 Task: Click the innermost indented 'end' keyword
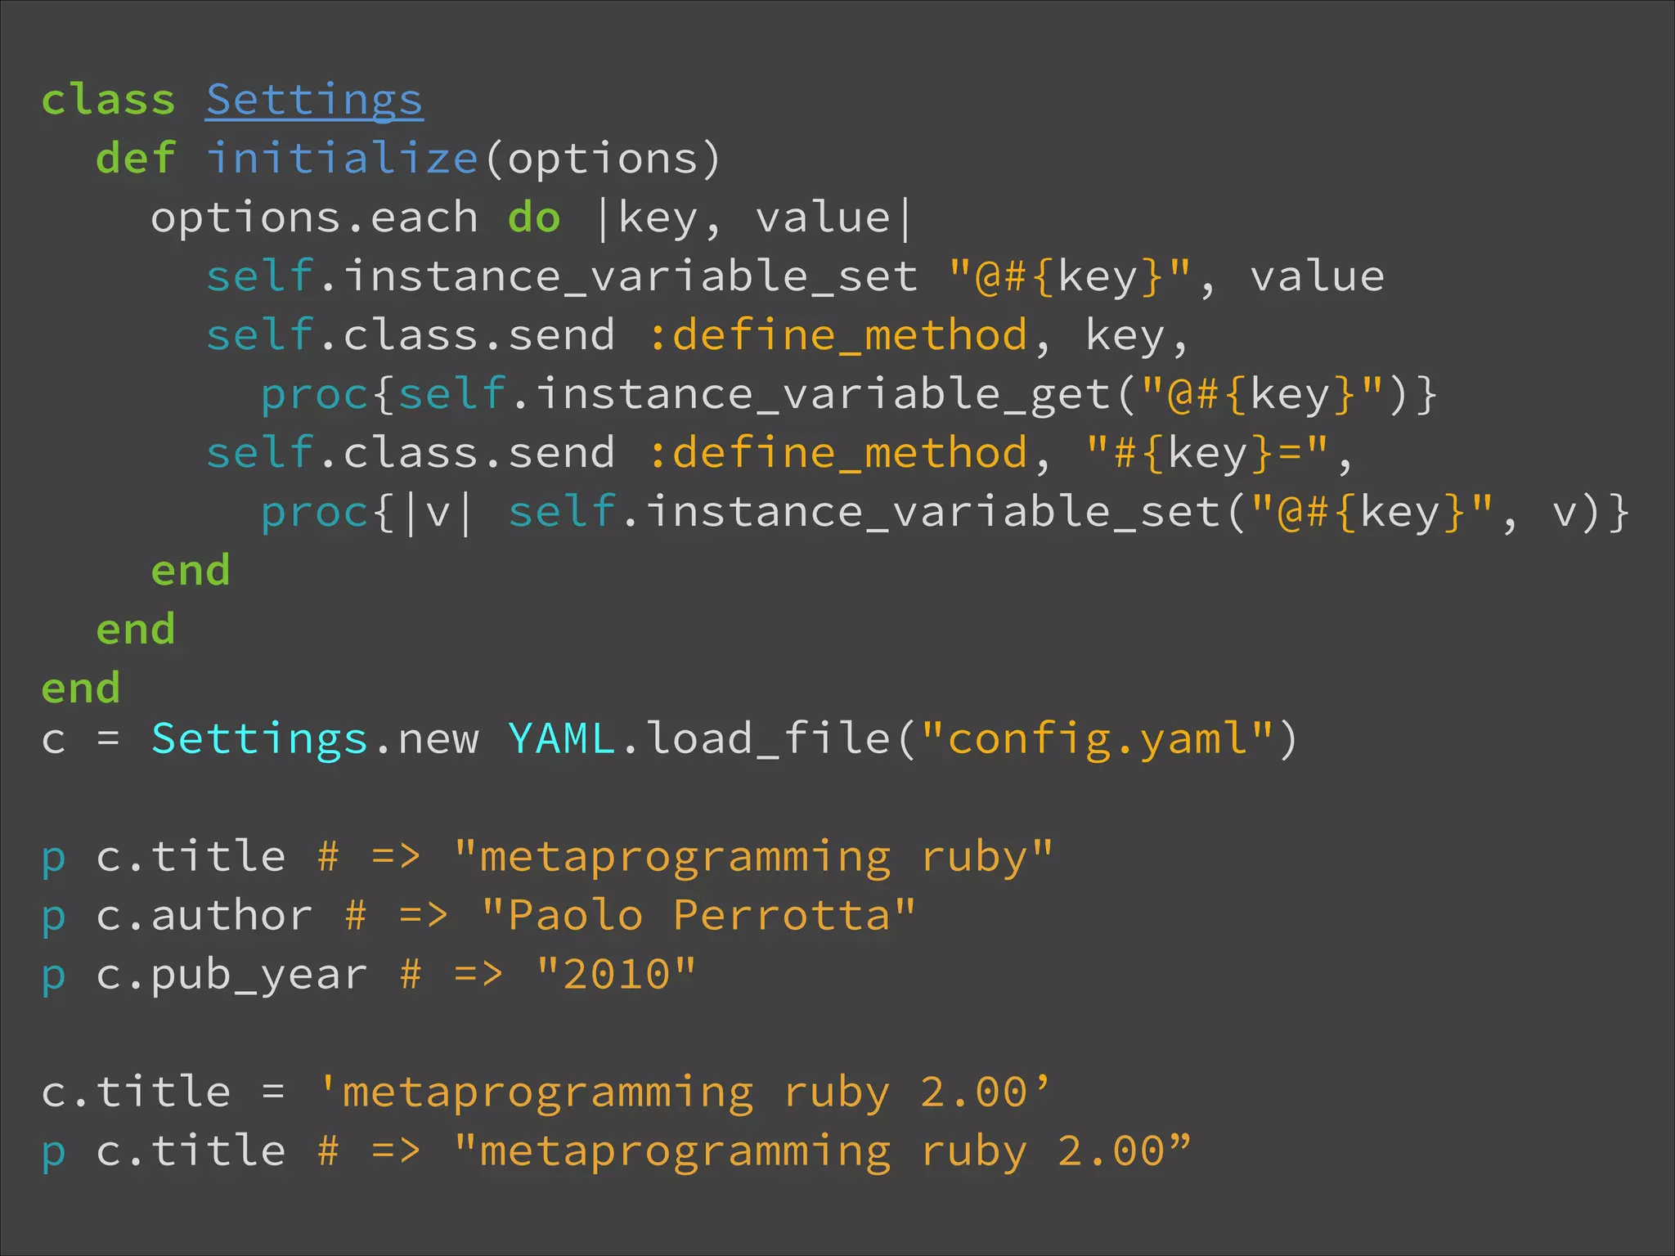pyautogui.click(x=191, y=571)
